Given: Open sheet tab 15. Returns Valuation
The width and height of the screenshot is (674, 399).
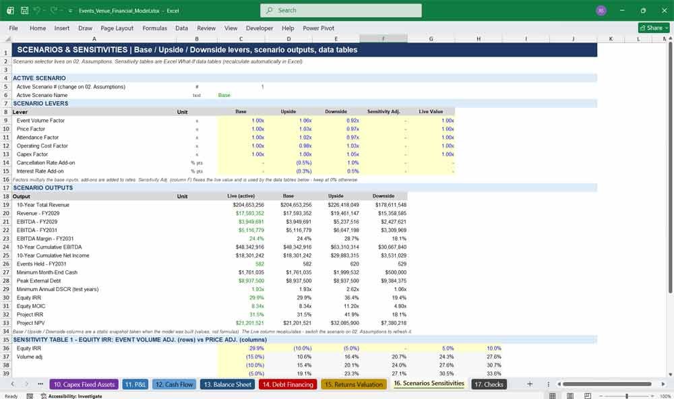Looking at the screenshot, I should coord(353,384).
